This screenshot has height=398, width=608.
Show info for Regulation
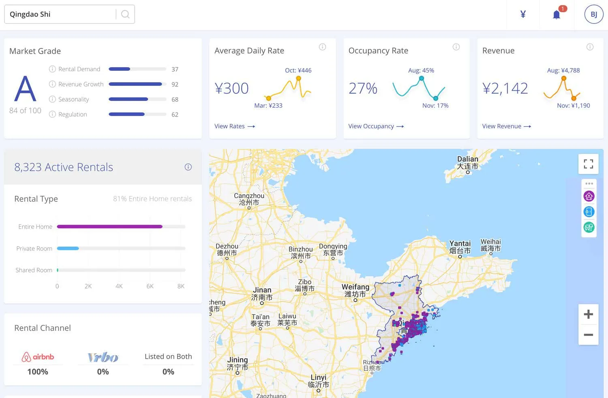(52, 114)
